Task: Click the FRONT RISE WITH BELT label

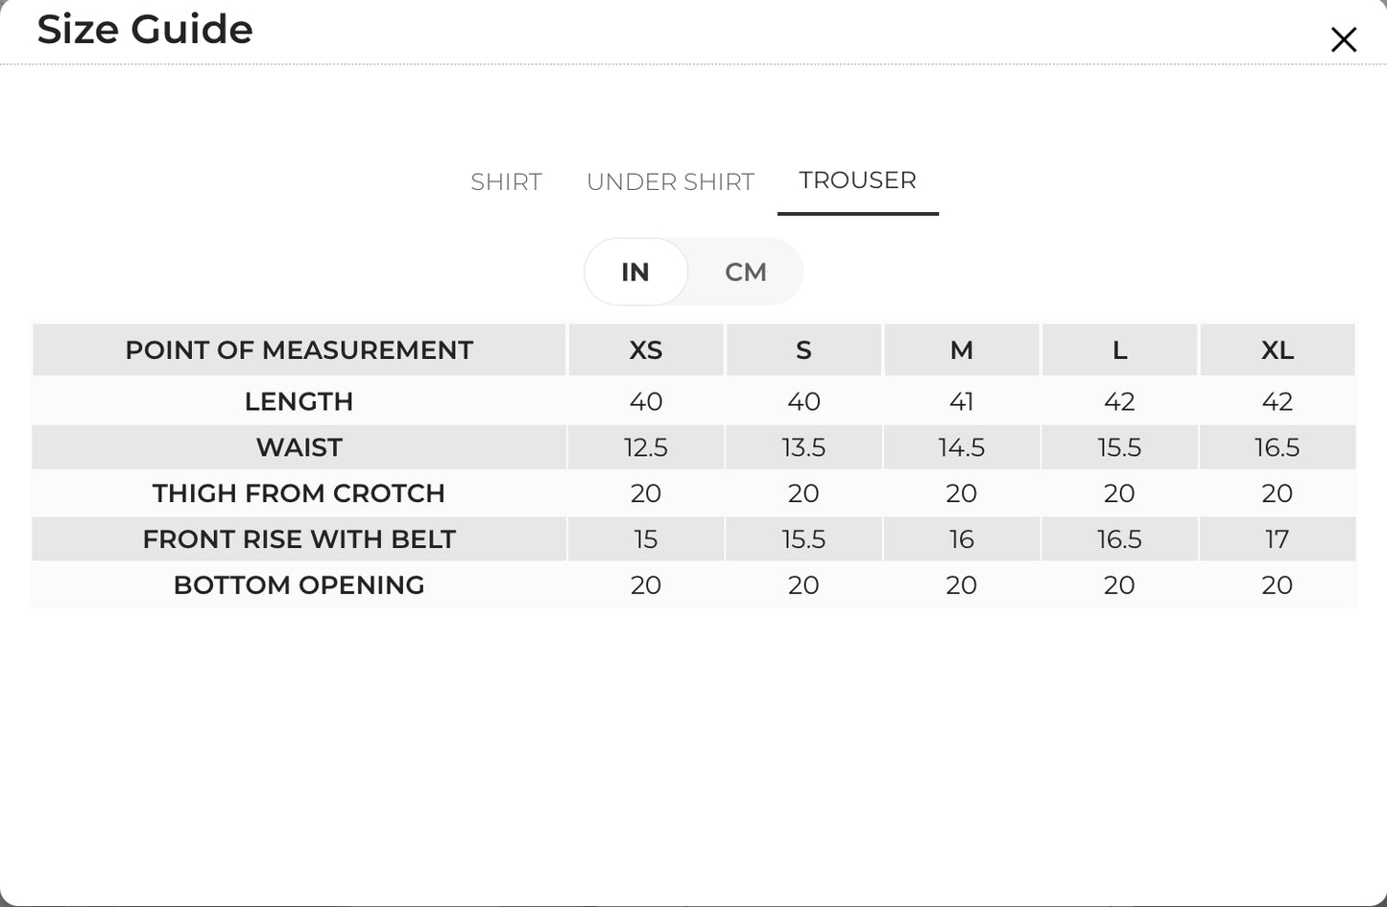Action: [299, 539]
